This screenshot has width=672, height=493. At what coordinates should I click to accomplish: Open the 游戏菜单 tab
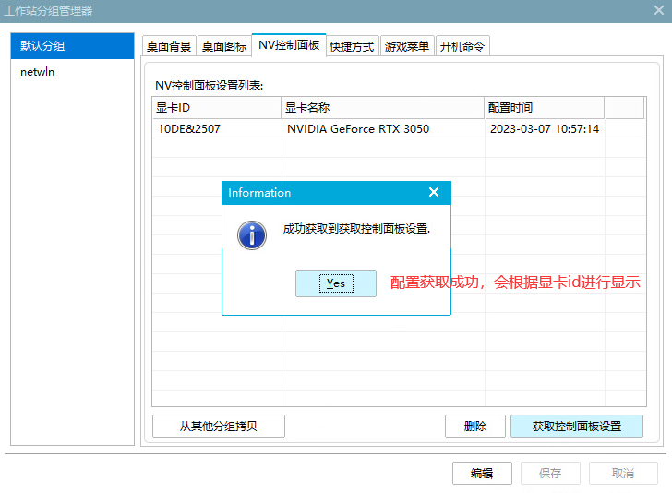(x=407, y=46)
